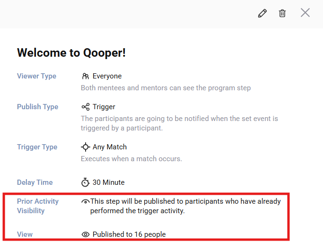Select the Delay Time label

click(35, 182)
